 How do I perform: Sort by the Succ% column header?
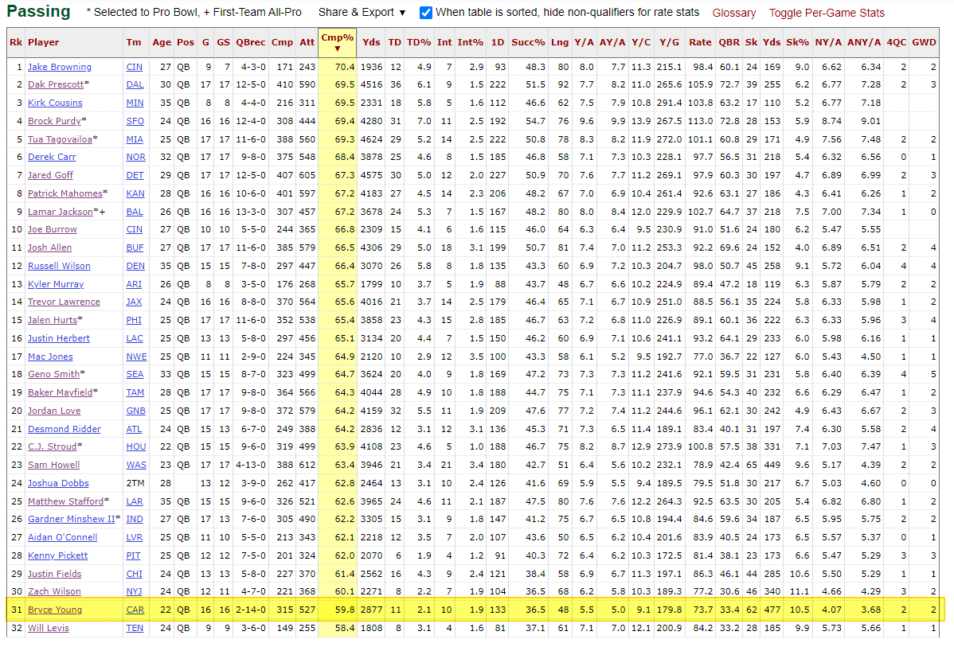click(x=528, y=42)
